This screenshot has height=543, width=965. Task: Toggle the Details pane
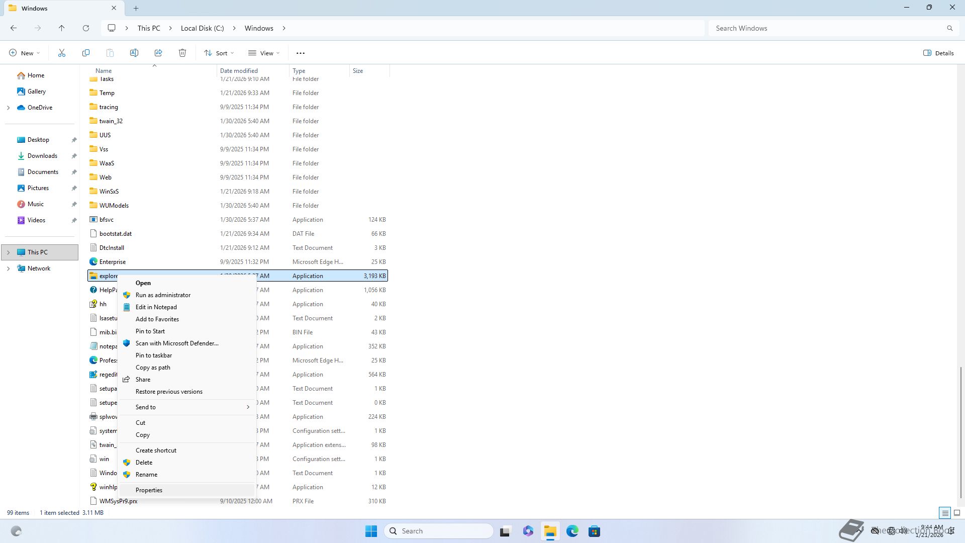tap(938, 53)
